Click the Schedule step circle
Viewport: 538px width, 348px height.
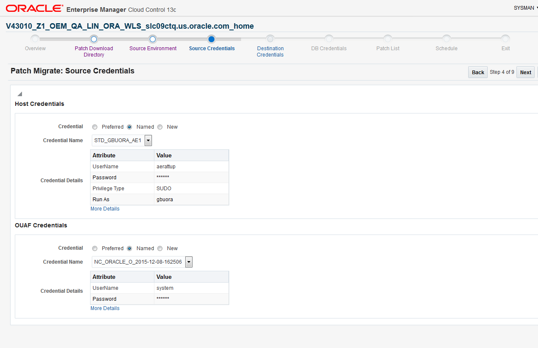tap(447, 39)
